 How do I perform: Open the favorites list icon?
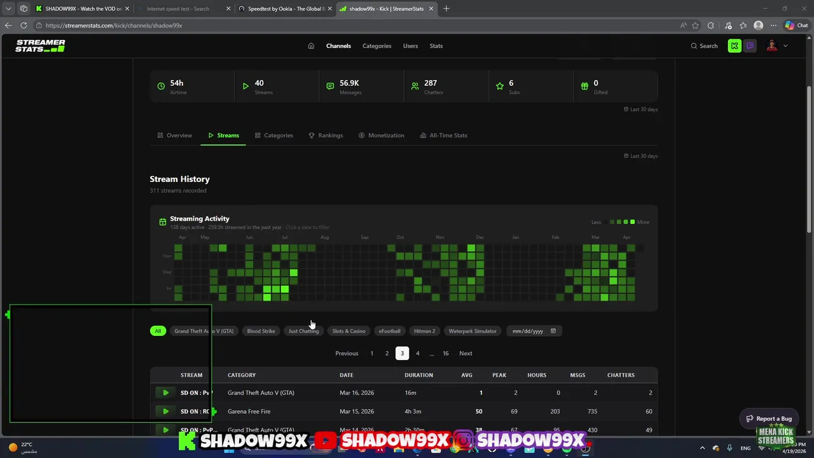pyautogui.click(x=743, y=25)
